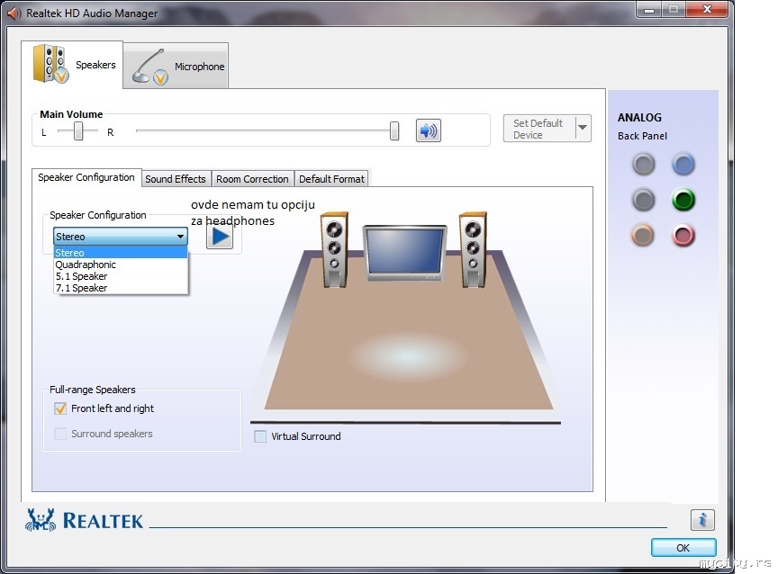Switch to the Speakers device tab
The image size is (778, 574).
[72, 65]
